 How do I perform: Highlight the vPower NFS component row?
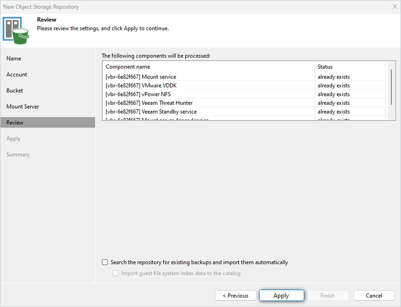(138, 94)
